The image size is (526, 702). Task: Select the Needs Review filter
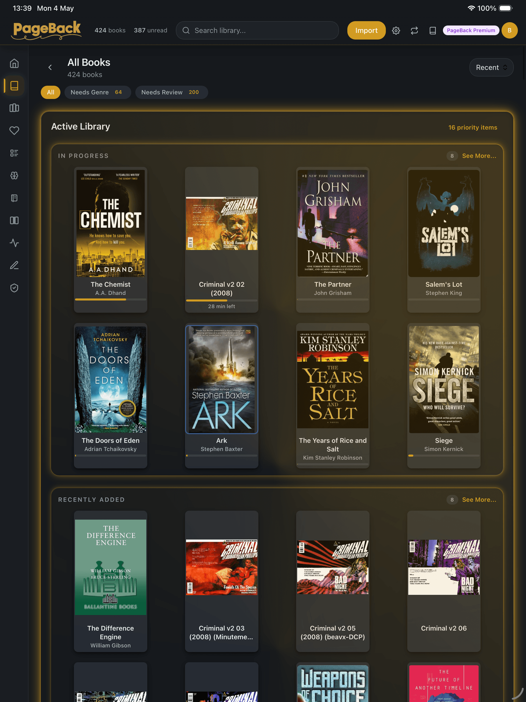171,92
